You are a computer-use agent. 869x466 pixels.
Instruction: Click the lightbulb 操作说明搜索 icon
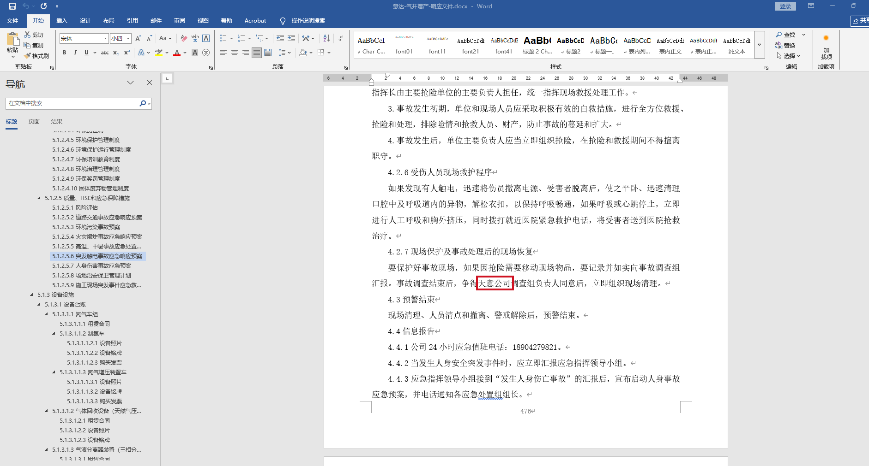coord(283,21)
